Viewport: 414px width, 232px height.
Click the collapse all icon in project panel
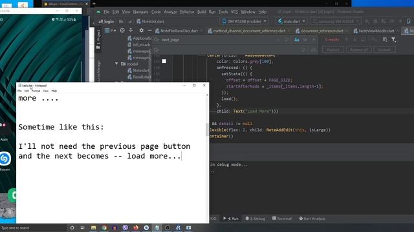pyautogui.click(x=131, y=30)
